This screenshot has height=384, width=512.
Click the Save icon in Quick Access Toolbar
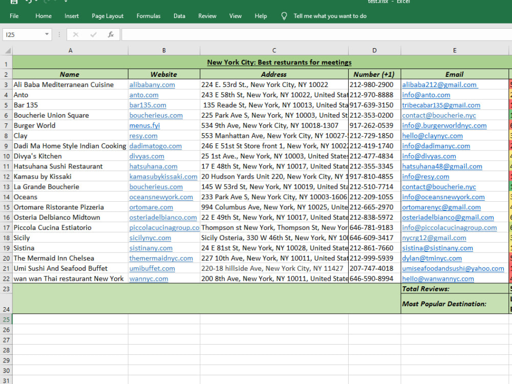click(14, 3)
